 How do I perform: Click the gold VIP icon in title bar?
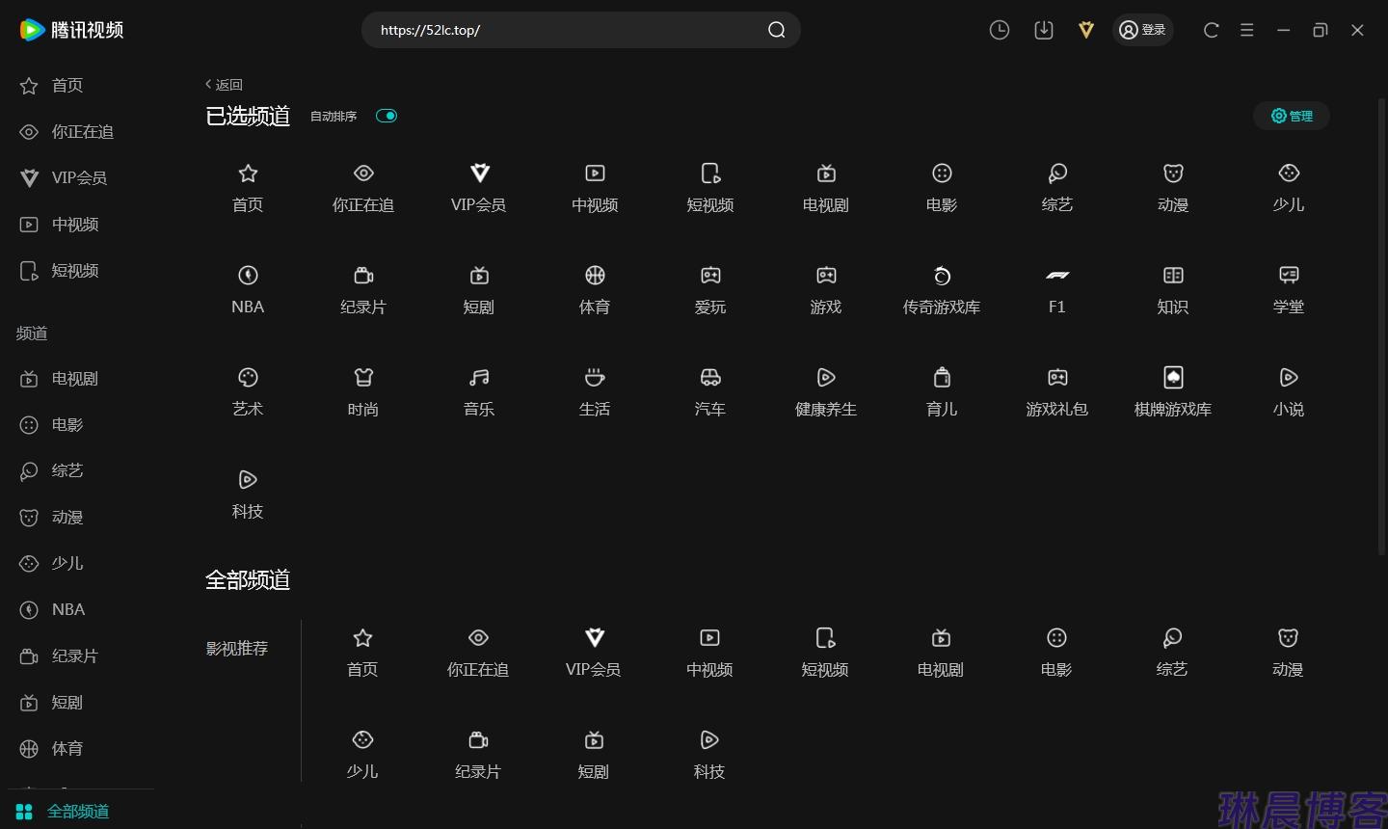click(x=1086, y=30)
